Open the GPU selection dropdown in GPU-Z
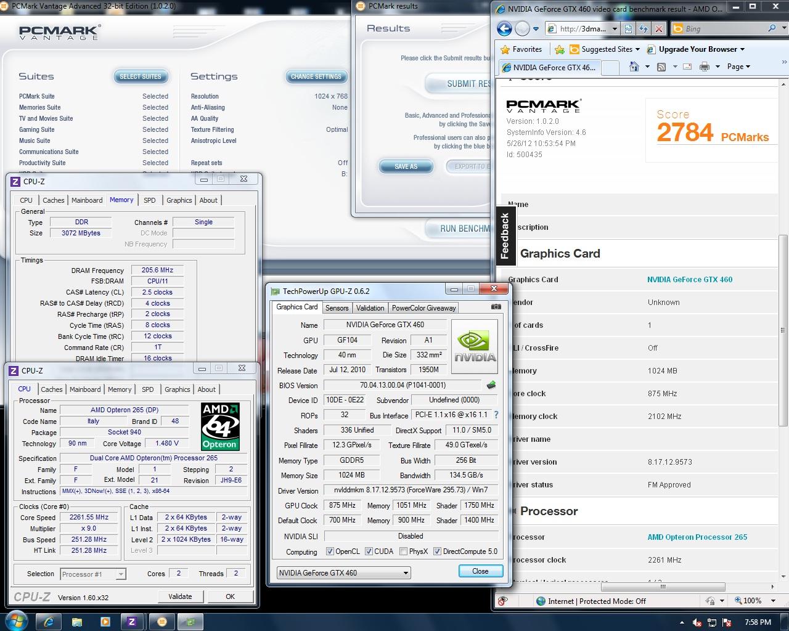 [x=343, y=572]
